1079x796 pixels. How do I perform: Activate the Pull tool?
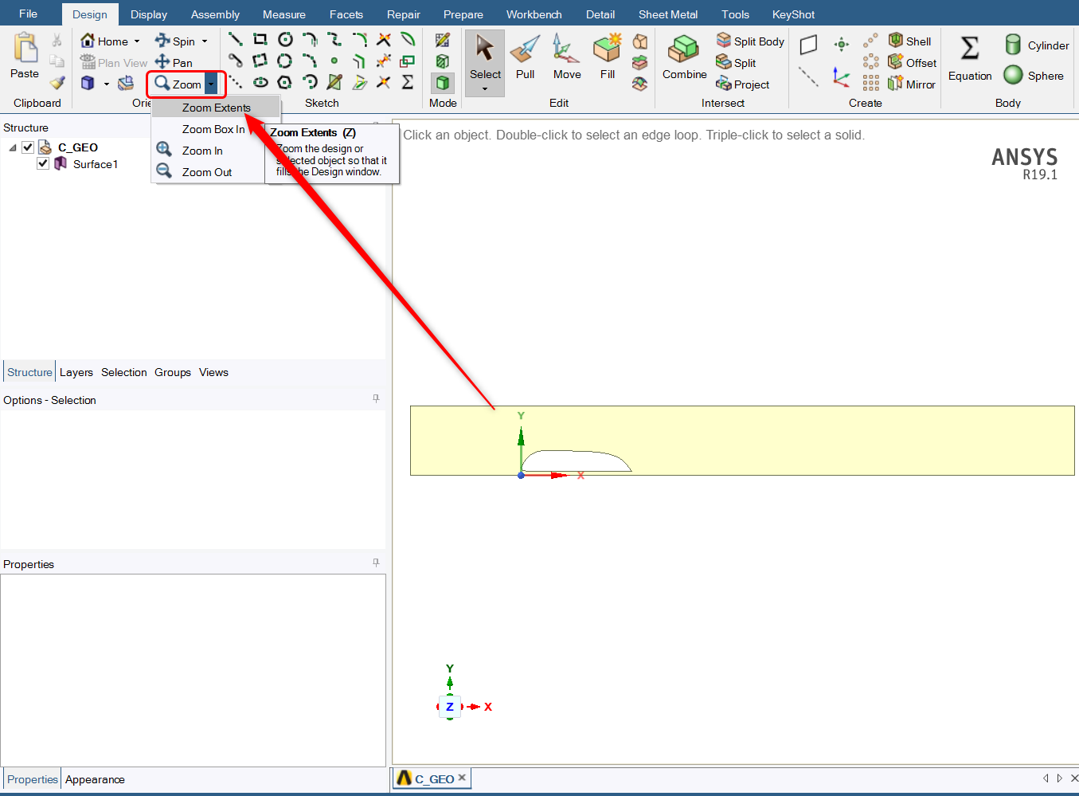tap(526, 57)
